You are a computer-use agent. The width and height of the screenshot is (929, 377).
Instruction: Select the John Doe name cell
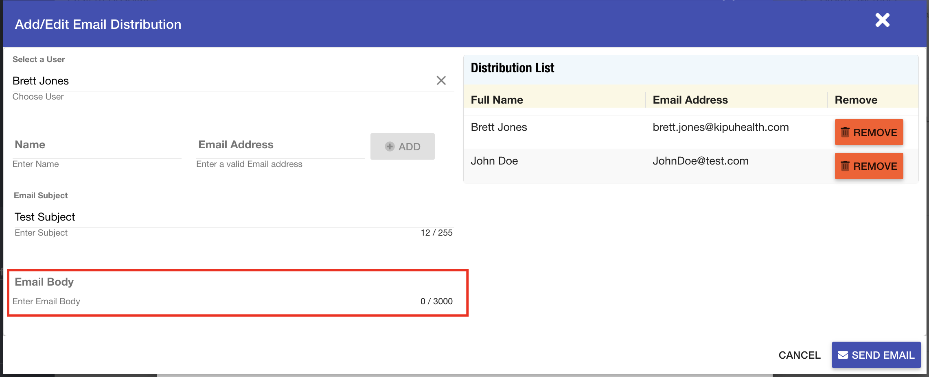(494, 161)
